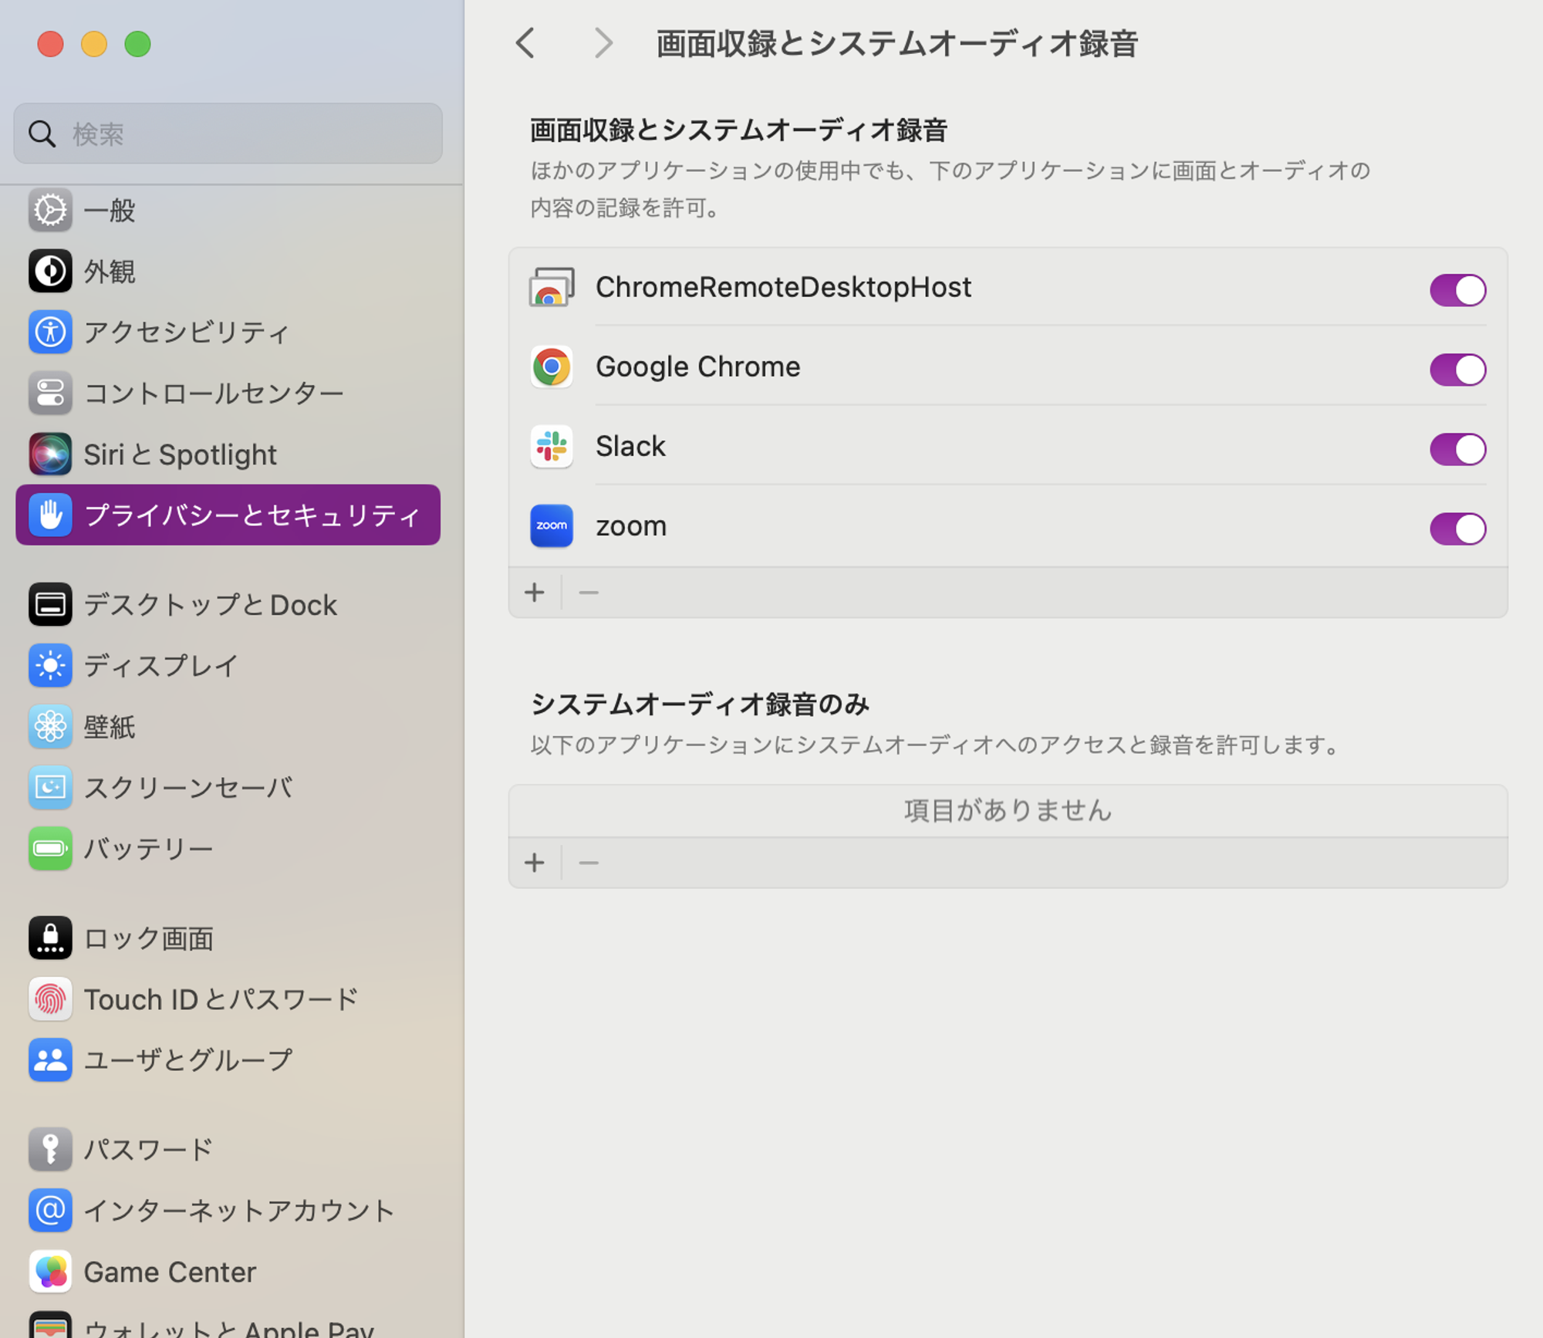Add app with plus under screen recording list
This screenshot has height=1338, width=1543.
(535, 593)
